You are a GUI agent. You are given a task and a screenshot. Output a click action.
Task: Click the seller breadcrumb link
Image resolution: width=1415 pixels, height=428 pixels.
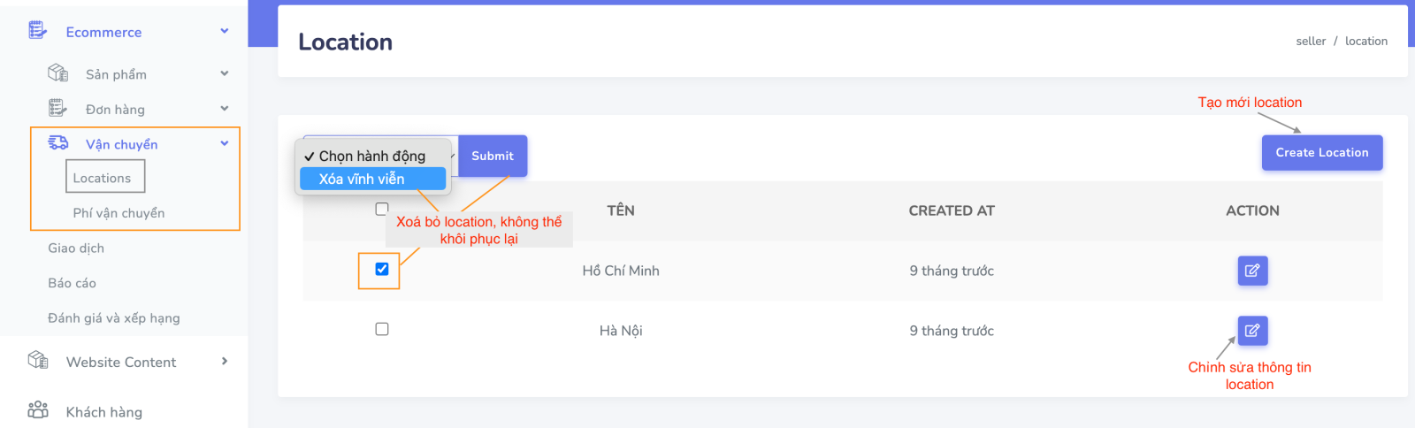1311,41
